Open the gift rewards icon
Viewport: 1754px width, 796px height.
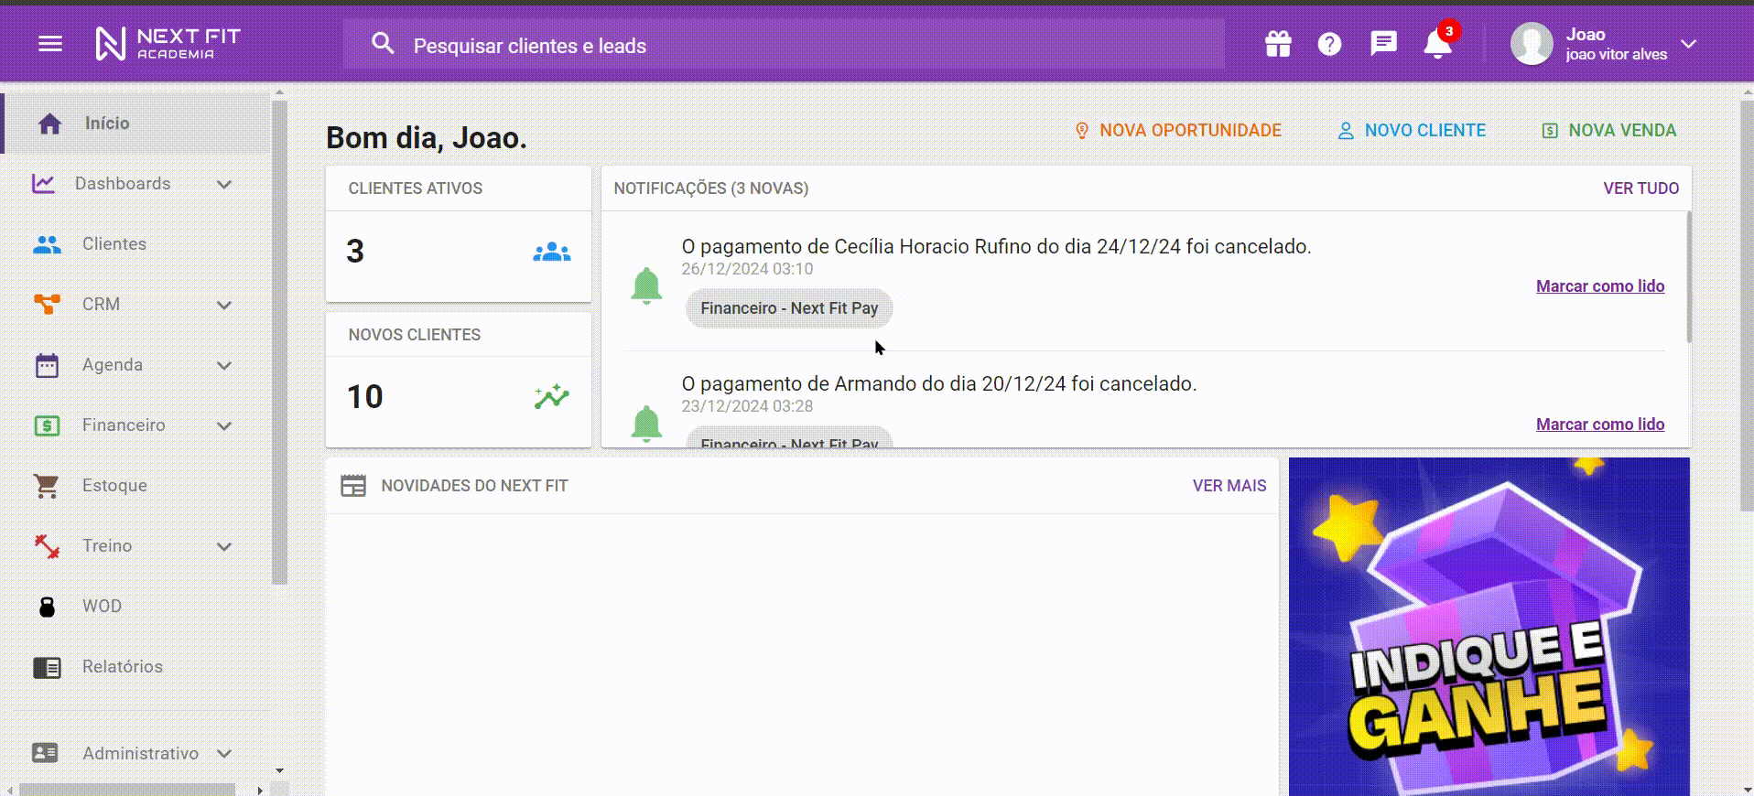coord(1278,44)
